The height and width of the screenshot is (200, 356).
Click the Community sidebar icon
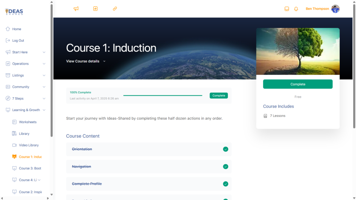(8, 86)
